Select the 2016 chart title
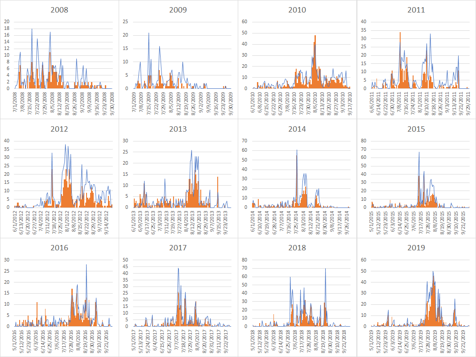The image size is (476, 357). [x=59, y=248]
